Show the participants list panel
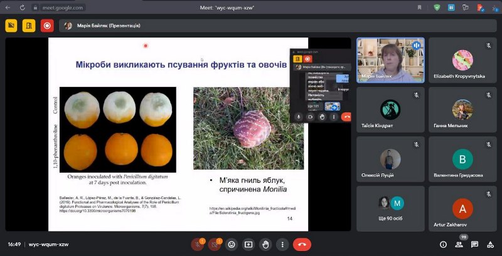Image resolution: width=502 pixels, height=256 pixels. coord(459,244)
